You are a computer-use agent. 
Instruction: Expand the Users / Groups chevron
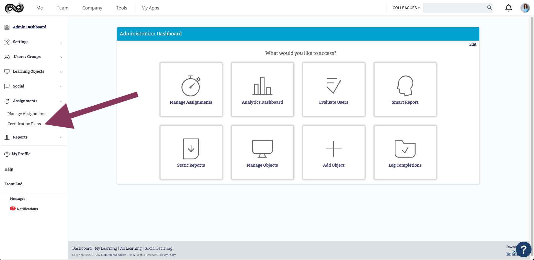[61, 57]
